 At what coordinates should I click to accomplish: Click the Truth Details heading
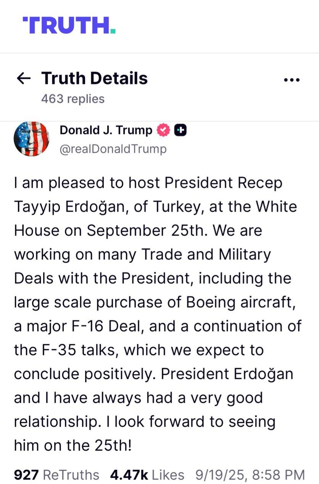[94, 78]
